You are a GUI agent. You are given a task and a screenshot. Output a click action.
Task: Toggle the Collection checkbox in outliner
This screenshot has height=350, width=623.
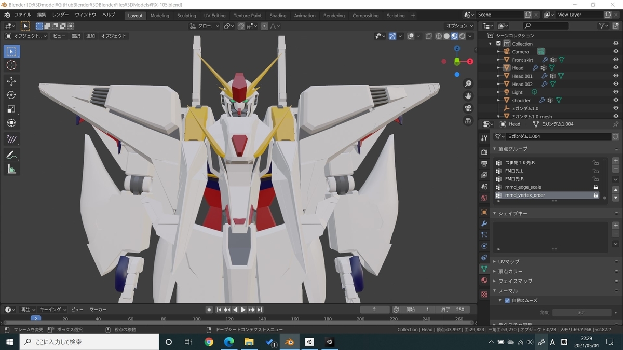(x=498, y=44)
